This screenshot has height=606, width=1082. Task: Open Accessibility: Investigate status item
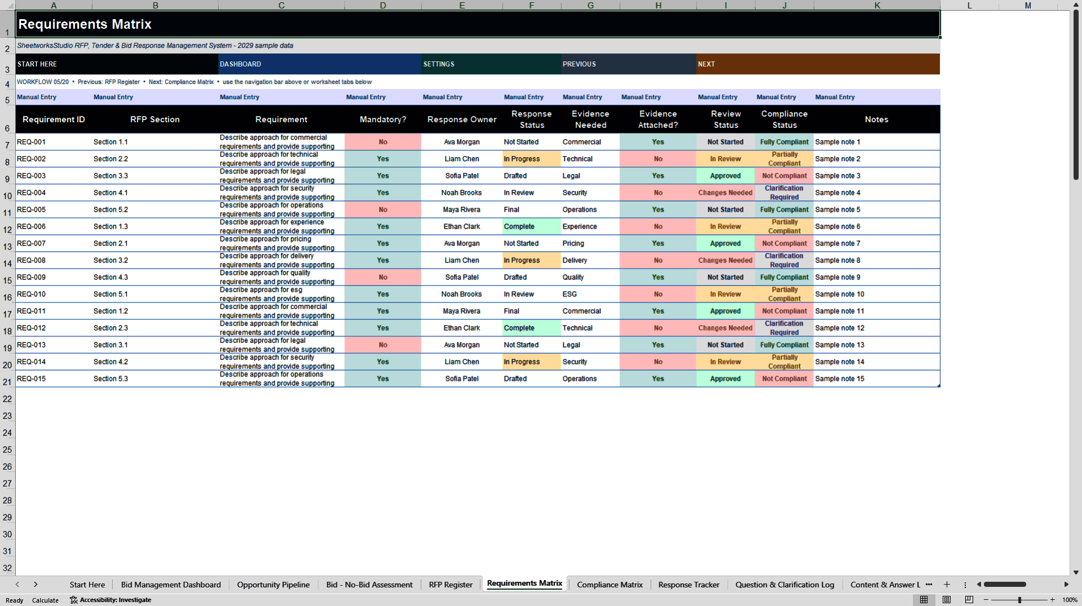click(110, 600)
